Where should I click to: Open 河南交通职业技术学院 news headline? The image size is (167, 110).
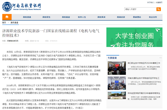143,78
